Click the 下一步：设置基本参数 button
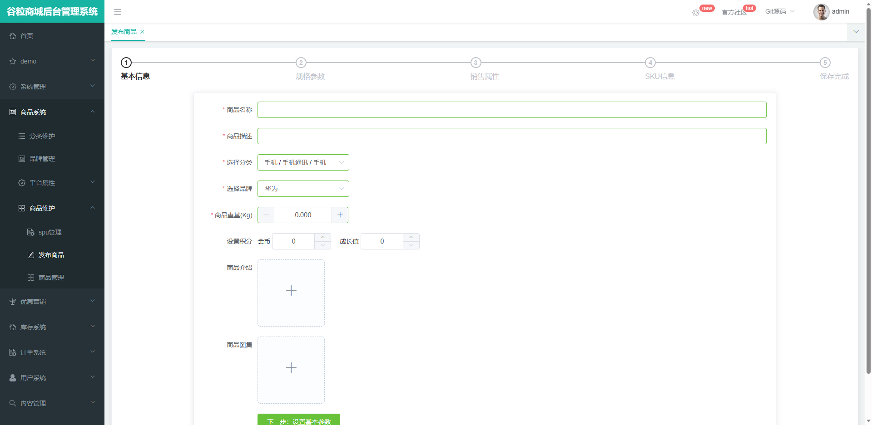The width and height of the screenshot is (872, 425). [299, 420]
